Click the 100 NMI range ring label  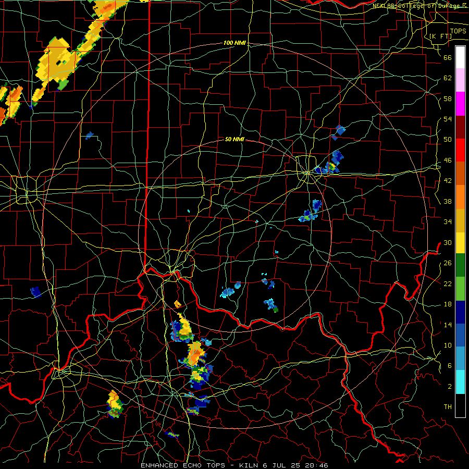[234, 43]
